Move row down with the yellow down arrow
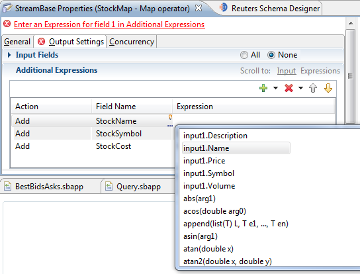Screen dimensions: 360x274 (328, 88)
